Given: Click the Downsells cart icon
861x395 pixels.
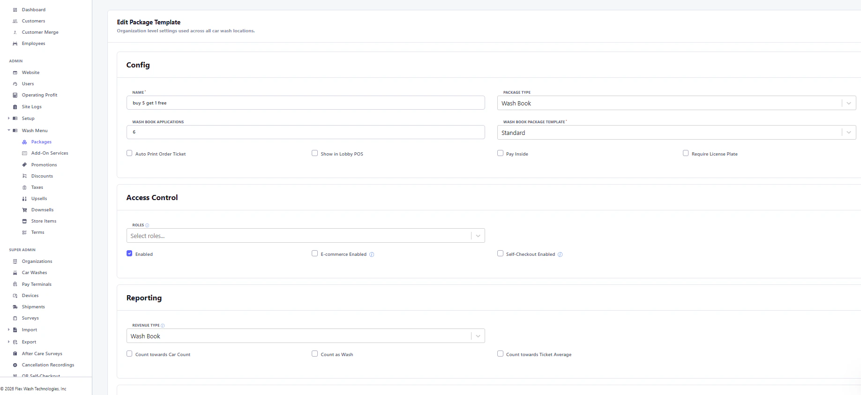Looking at the screenshot, I should pyautogui.click(x=24, y=210).
